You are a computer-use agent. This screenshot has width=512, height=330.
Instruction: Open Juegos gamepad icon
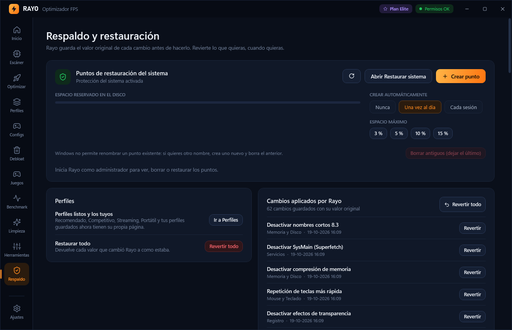[17, 174]
